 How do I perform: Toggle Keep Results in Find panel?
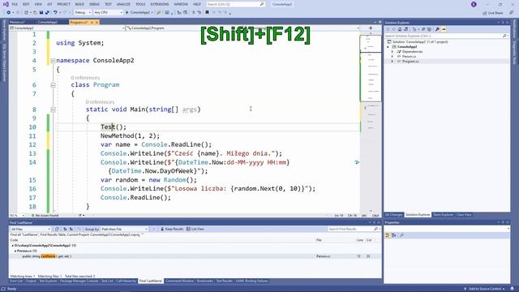pos(172,229)
